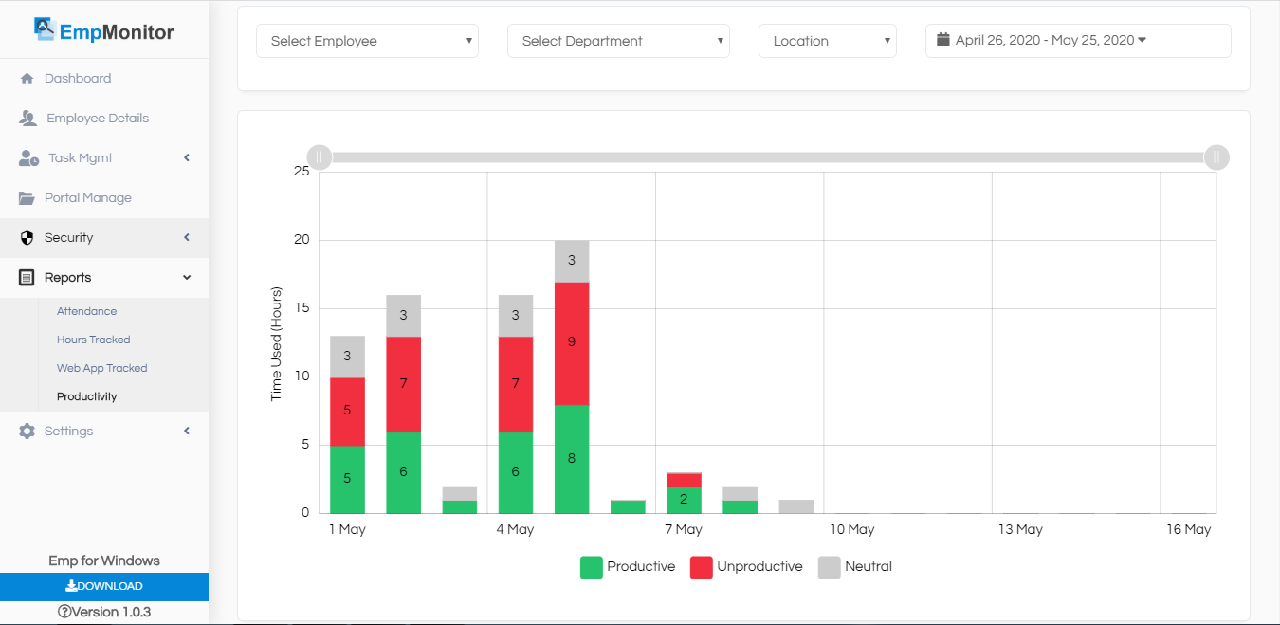Screen dimensions: 1280x625
Task: Click the Time Used (Hours) axis title
Action: pyautogui.click(x=277, y=343)
